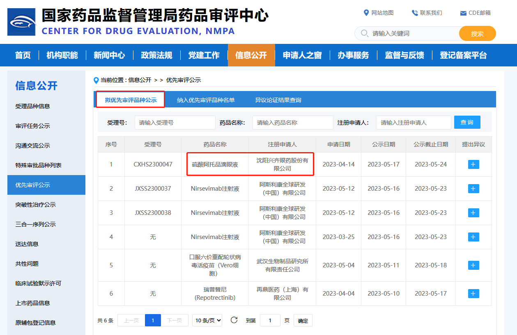Open the 10条/页 page size dropdown

[207, 320]
